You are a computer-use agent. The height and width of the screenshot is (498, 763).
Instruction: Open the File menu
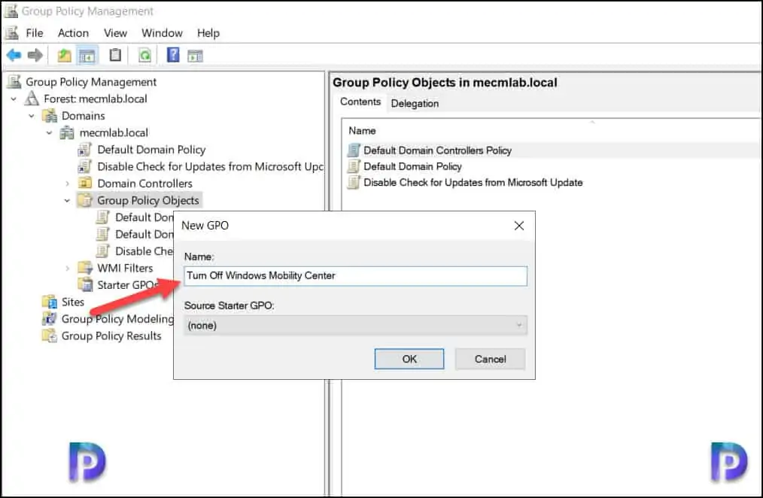[34, 33]
